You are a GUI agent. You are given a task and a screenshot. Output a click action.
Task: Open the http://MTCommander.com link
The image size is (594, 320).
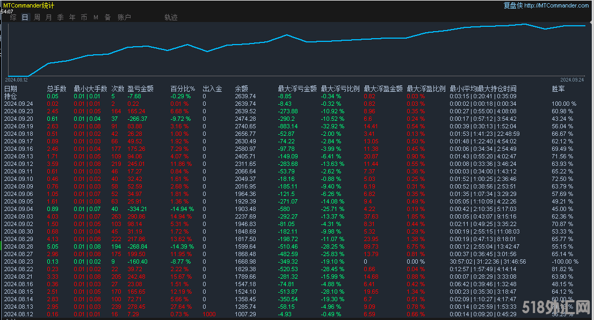click(x=556, y=5)
